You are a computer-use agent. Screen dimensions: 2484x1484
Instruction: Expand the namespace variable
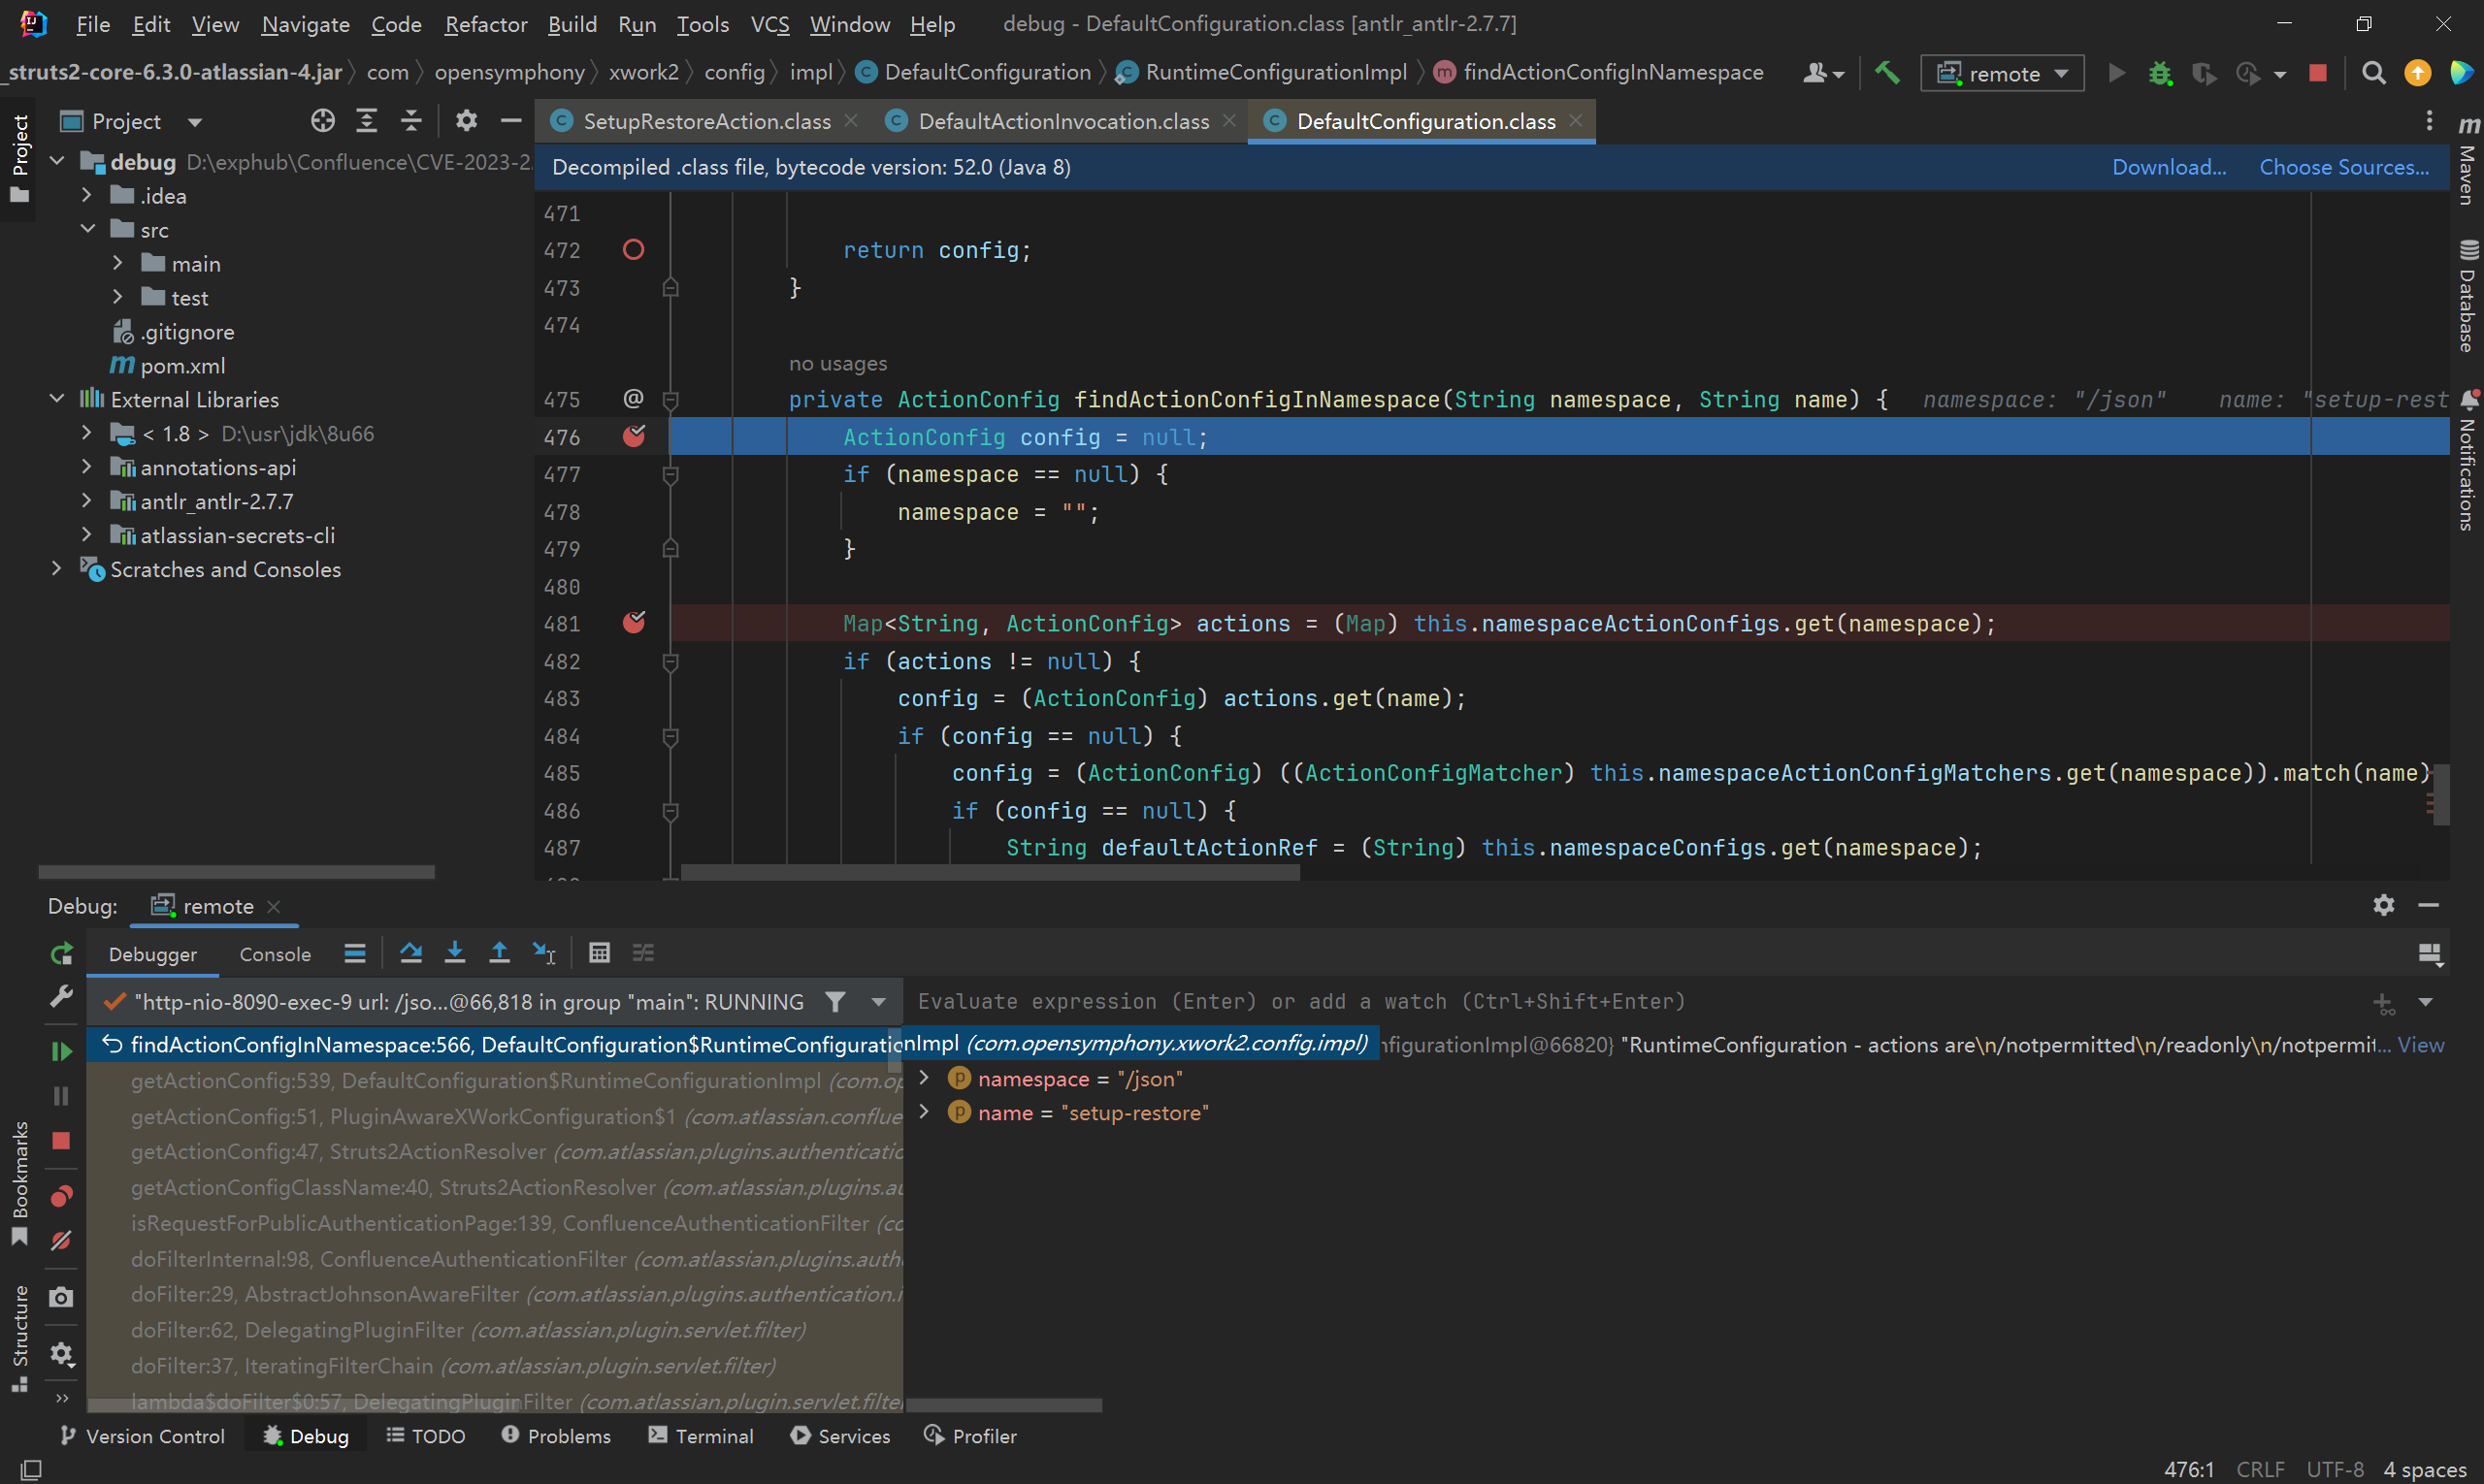925,1078
